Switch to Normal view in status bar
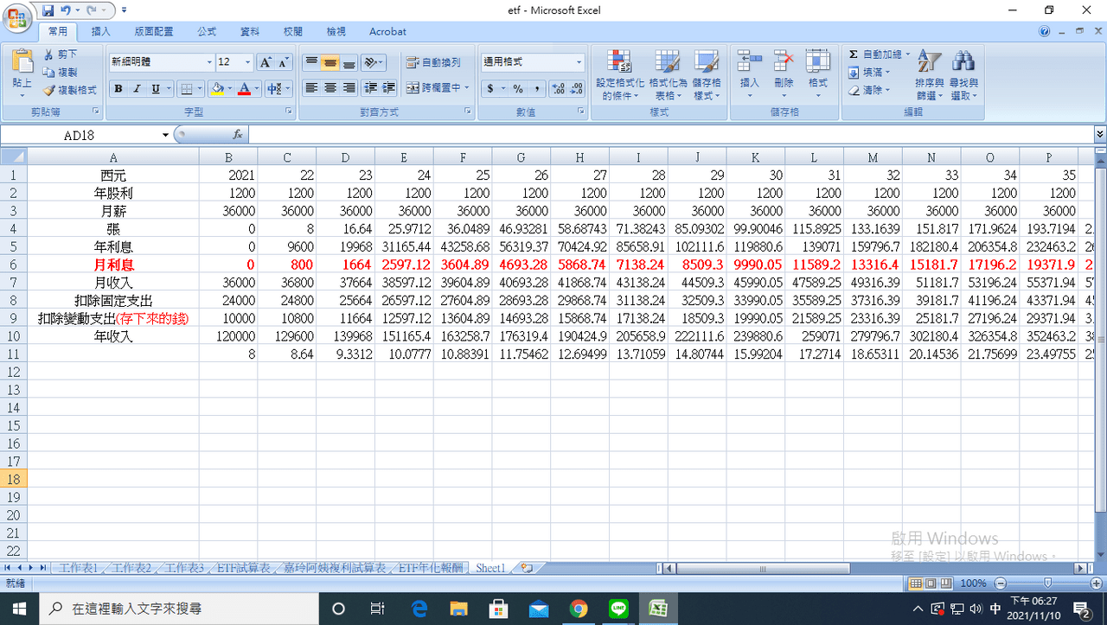Image resolution: width=1107 pixels, height=625 pixels. [917, 584]
